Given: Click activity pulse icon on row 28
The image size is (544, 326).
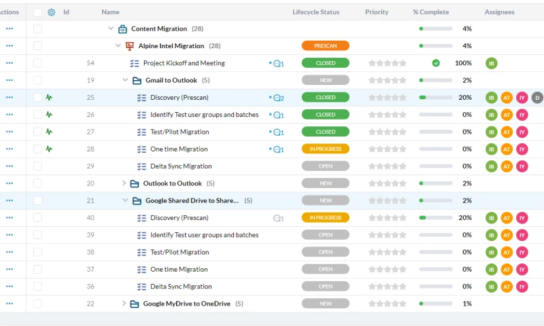Looking at the screenshot, I should [49, 149].
